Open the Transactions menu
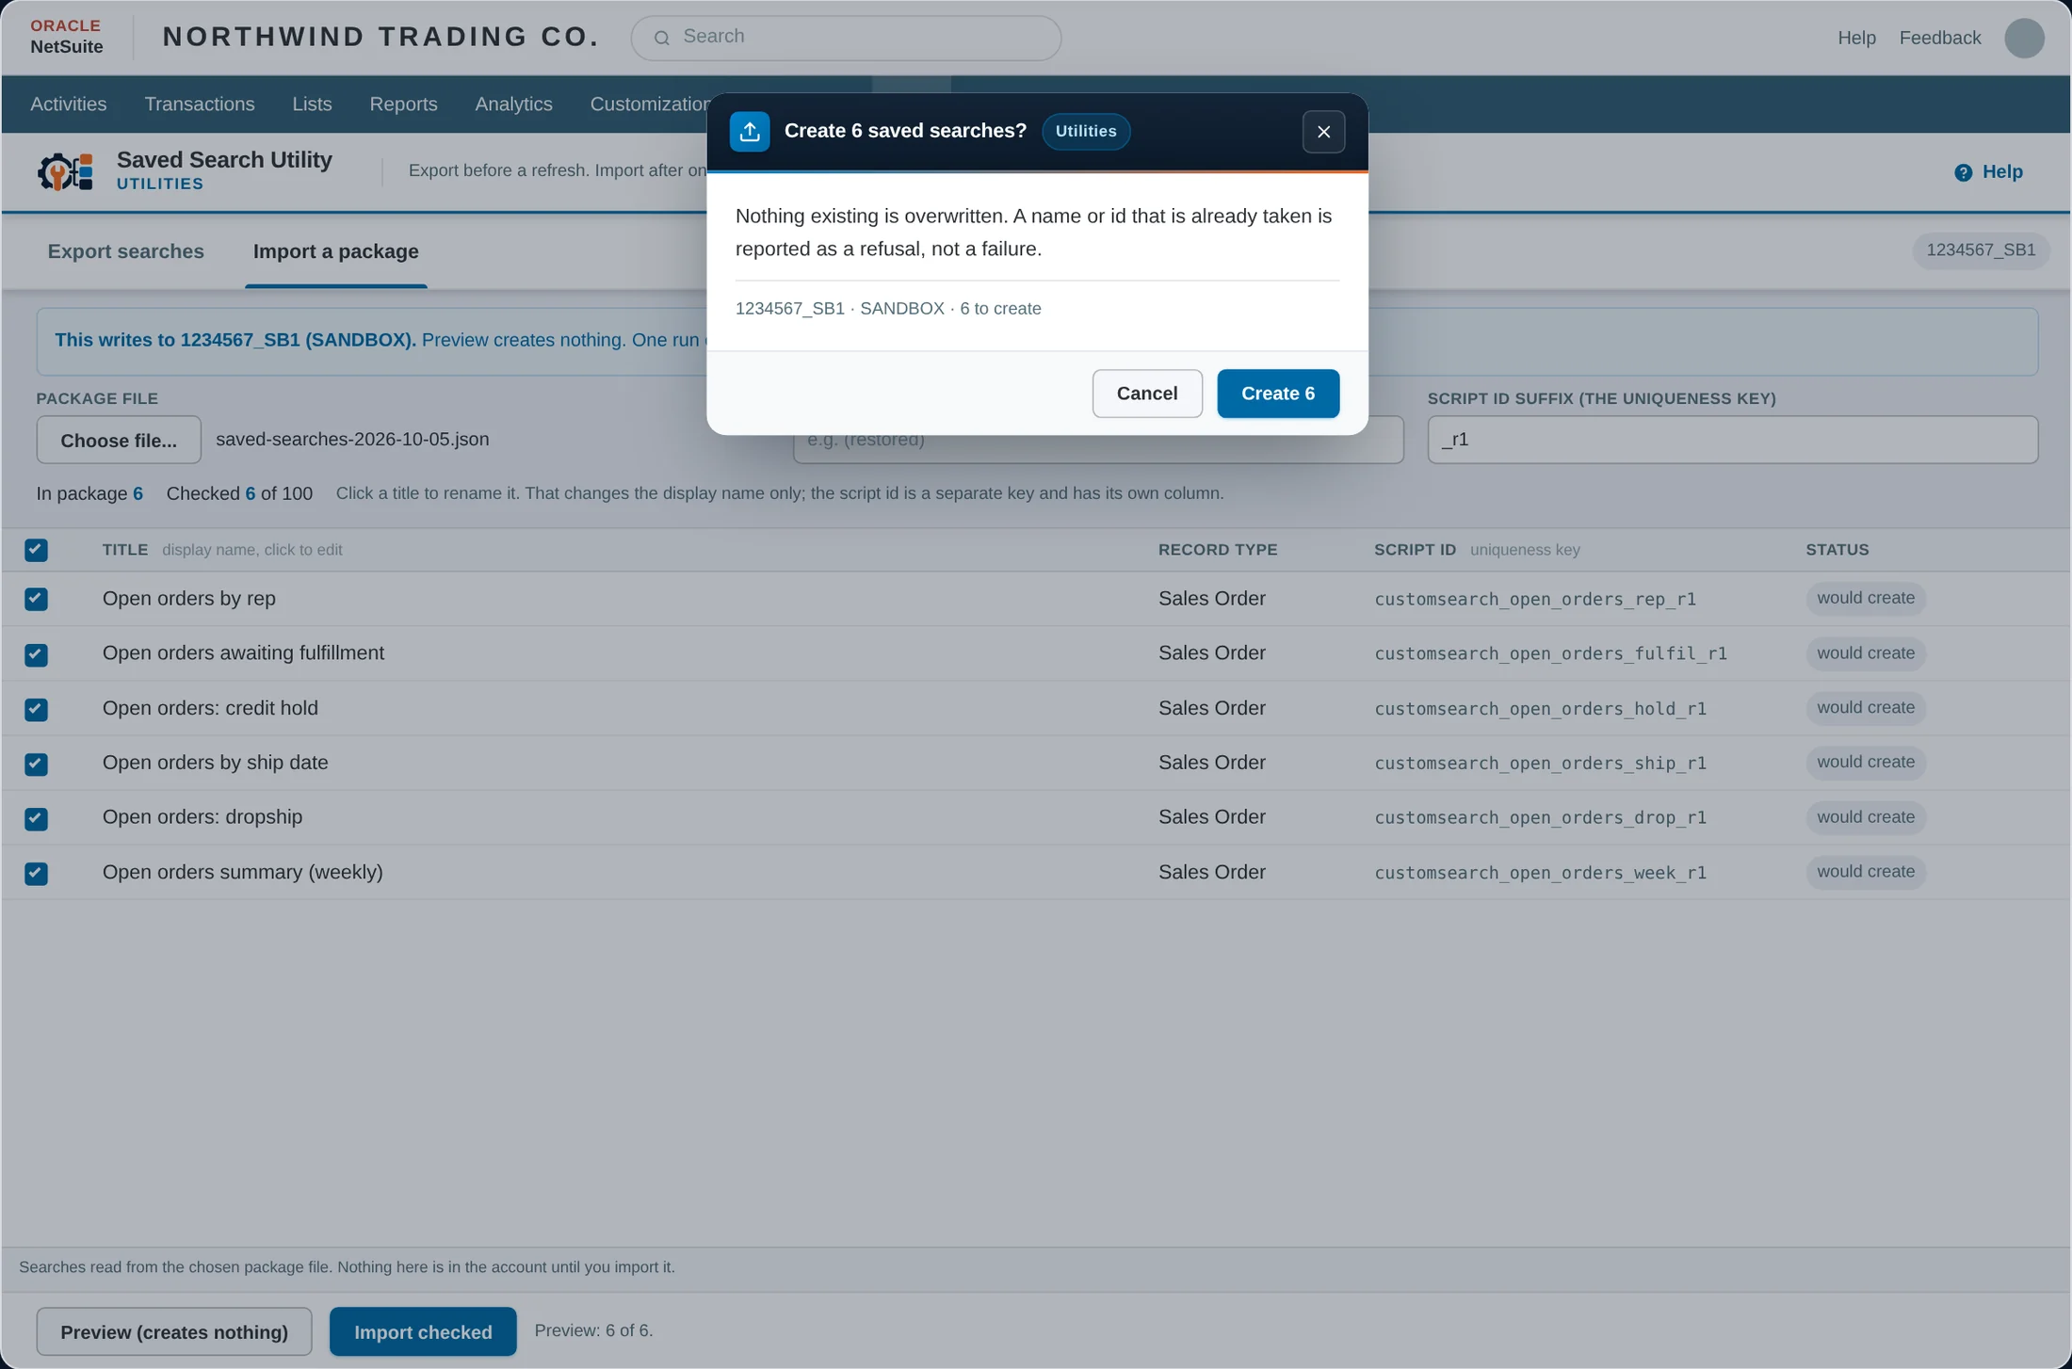 coord(200,104)
